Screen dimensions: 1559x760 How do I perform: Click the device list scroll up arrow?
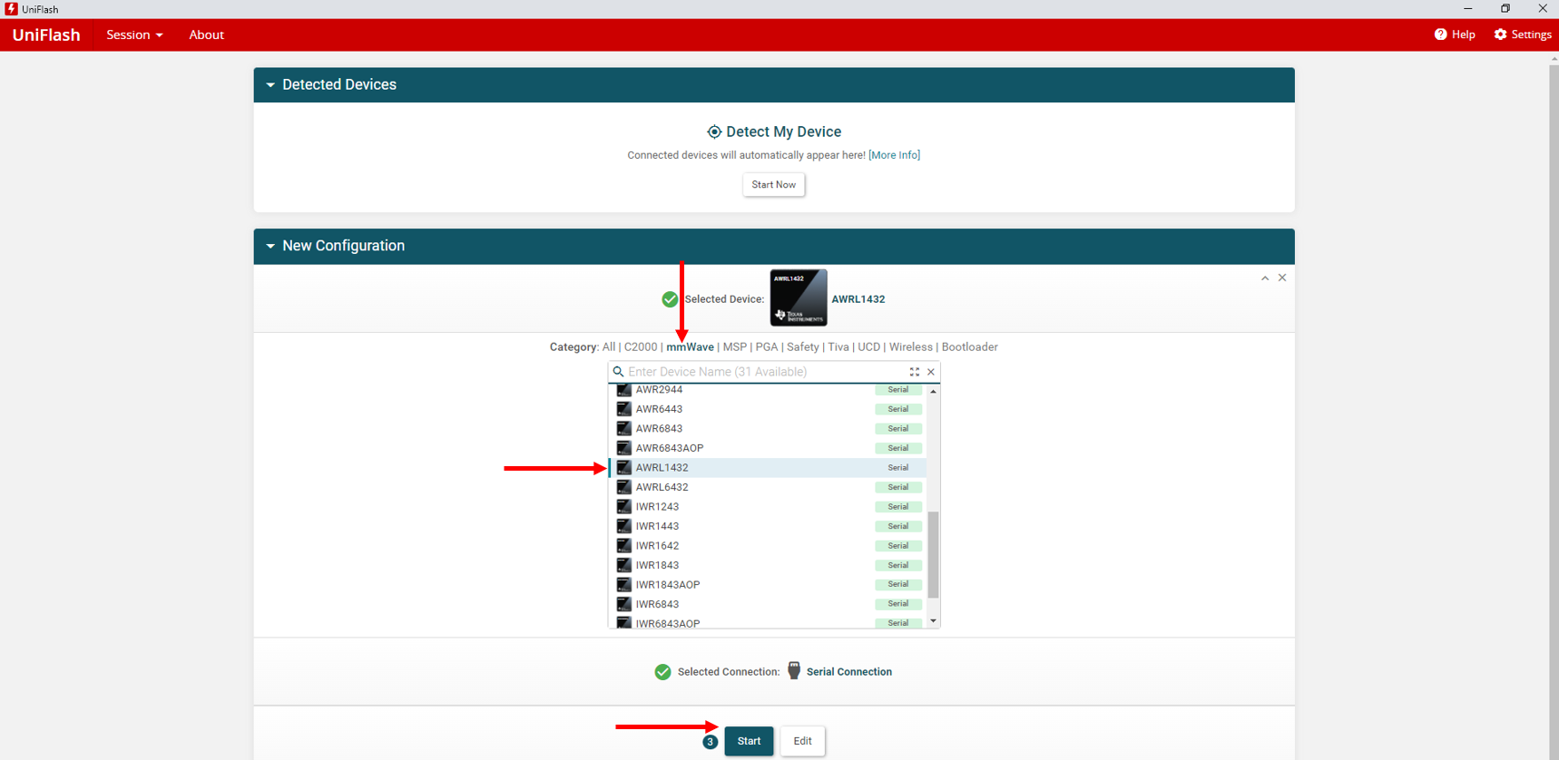pyautogui.click(x=933, y=391)
